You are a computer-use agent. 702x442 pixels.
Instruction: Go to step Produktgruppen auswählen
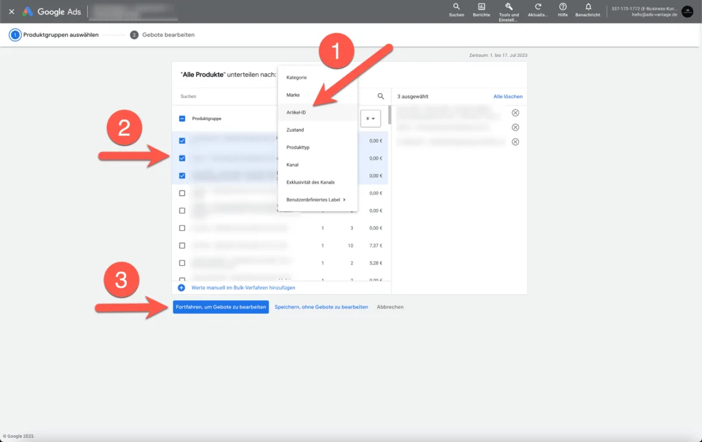tap(53, 34)
